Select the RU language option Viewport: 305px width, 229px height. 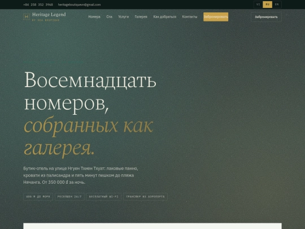pyautogui.click(x=268, y=5)
